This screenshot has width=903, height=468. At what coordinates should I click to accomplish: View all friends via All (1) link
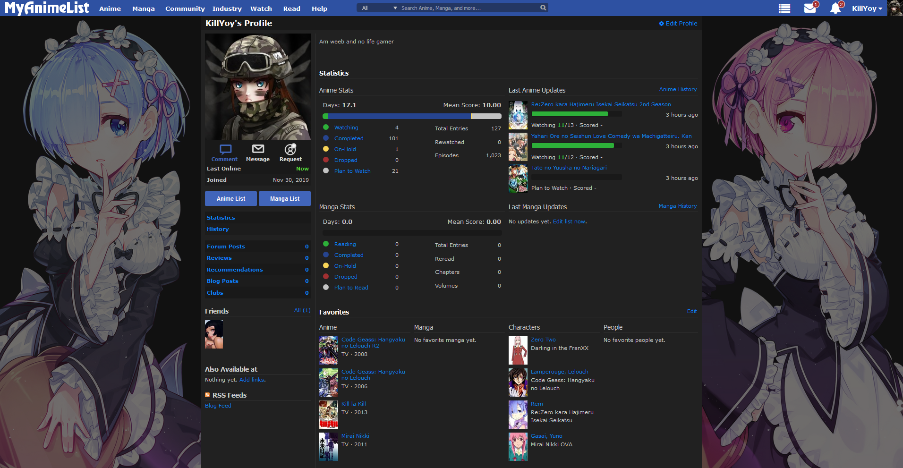(302, 310)
